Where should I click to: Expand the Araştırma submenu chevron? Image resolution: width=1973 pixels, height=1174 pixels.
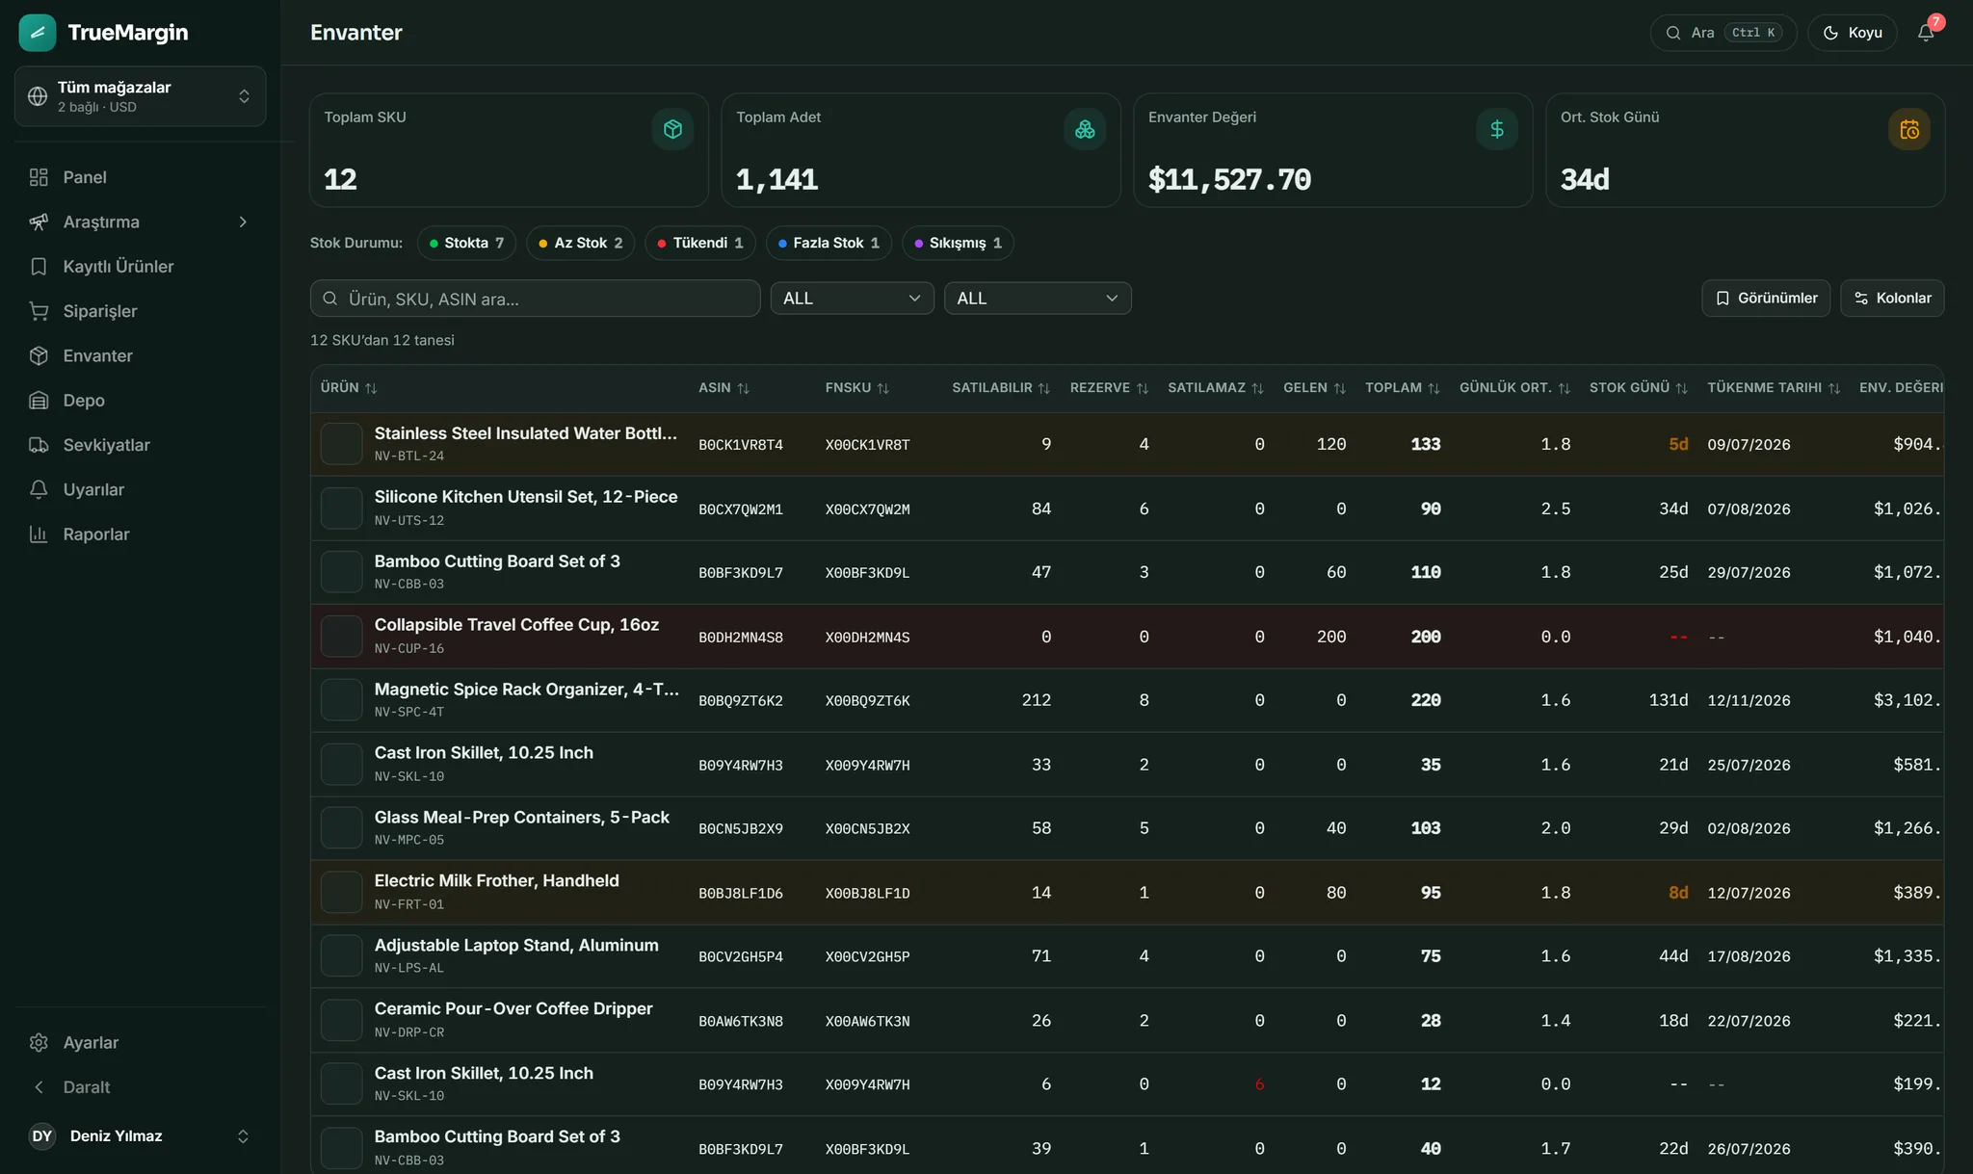[x=243, y=222]
